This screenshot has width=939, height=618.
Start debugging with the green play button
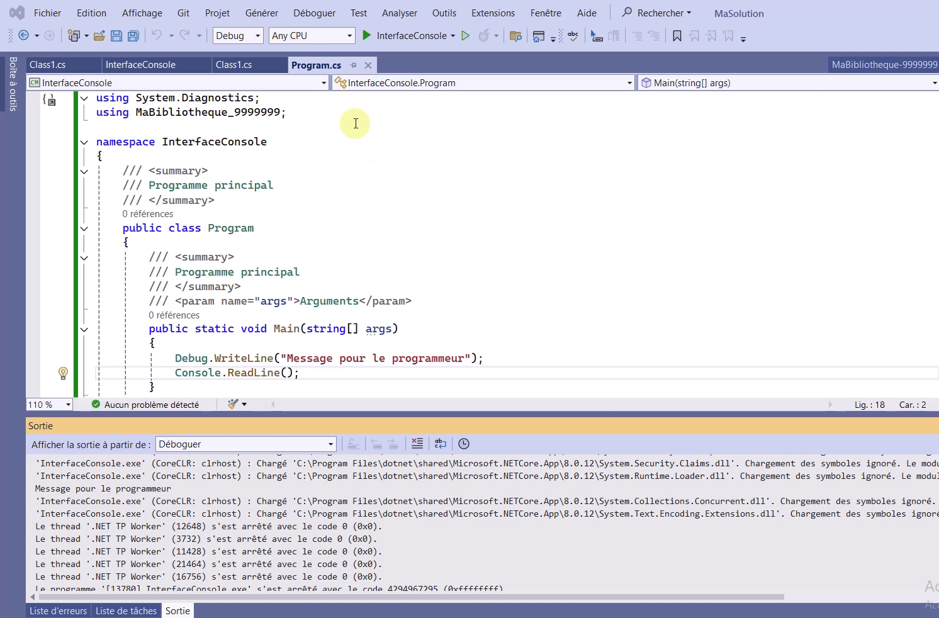click(x=367, y=36)
